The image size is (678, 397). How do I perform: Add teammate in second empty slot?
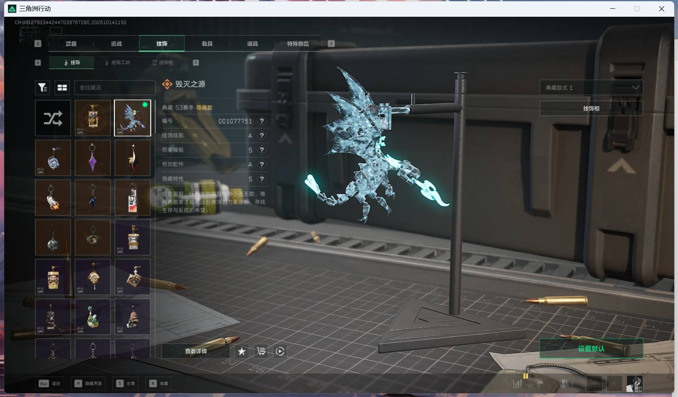pos(614,383)
